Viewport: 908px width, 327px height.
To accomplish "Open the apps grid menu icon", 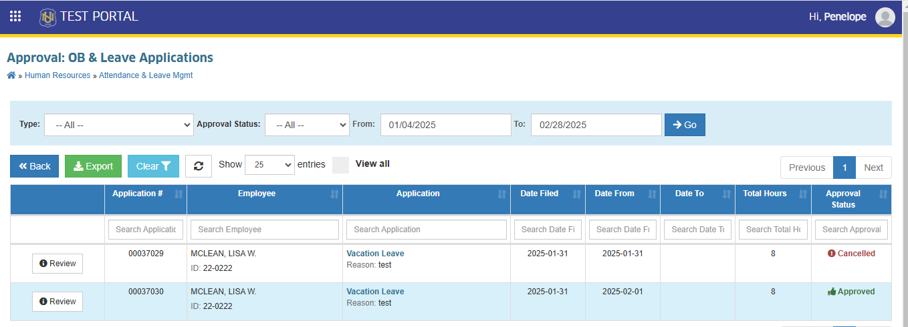I will [15, 17].
